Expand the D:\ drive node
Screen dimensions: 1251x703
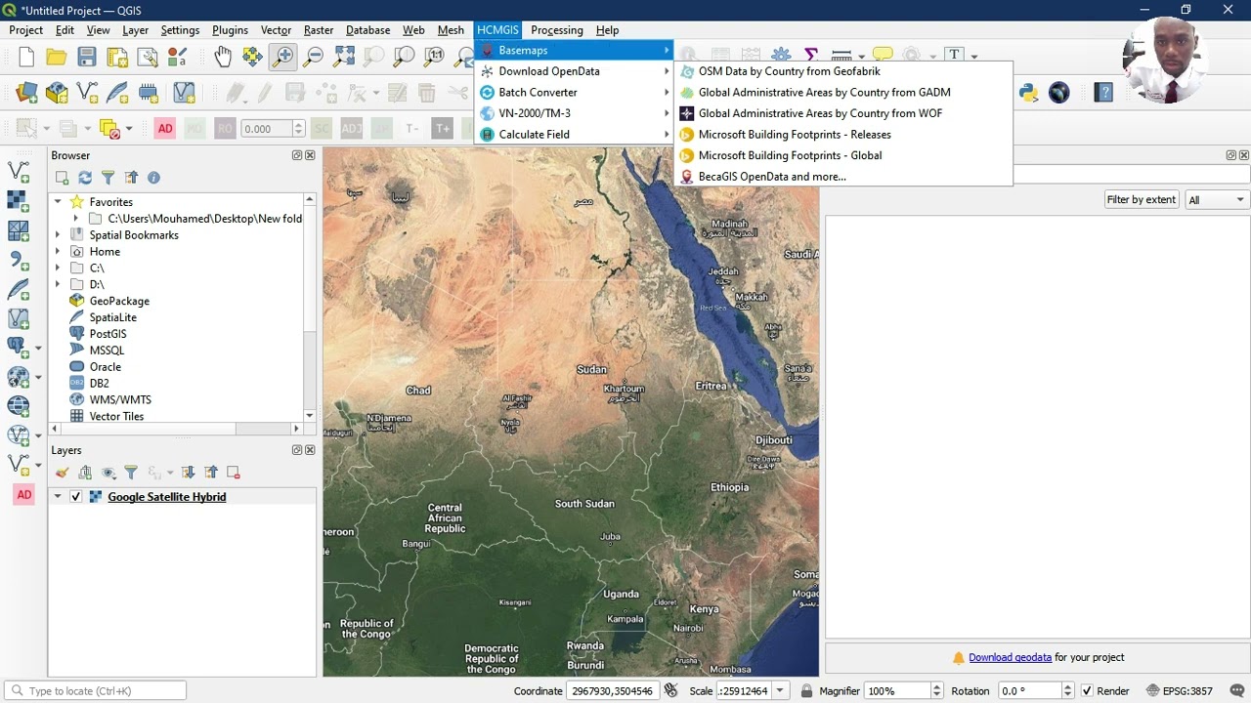[58, 284]
